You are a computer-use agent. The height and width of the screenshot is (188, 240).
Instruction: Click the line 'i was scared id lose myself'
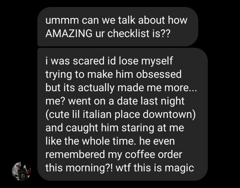pyautogui.click(x=109, y=61)
